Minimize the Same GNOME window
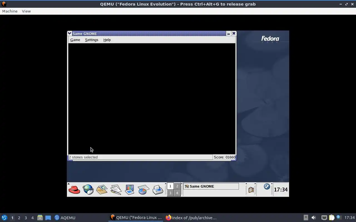 click(229, 33)
